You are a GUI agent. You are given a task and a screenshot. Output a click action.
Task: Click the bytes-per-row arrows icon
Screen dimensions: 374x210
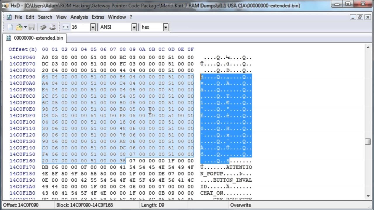click(65, 27)
